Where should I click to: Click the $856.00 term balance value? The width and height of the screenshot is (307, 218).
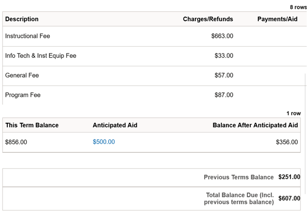(16, 142)
